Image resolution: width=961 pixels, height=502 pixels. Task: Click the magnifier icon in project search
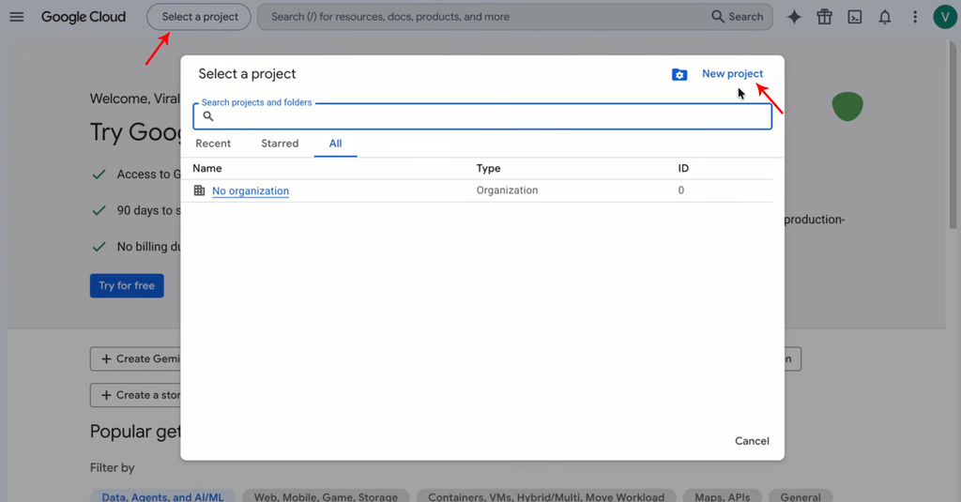pyautogui.click(x=208, y=115)
